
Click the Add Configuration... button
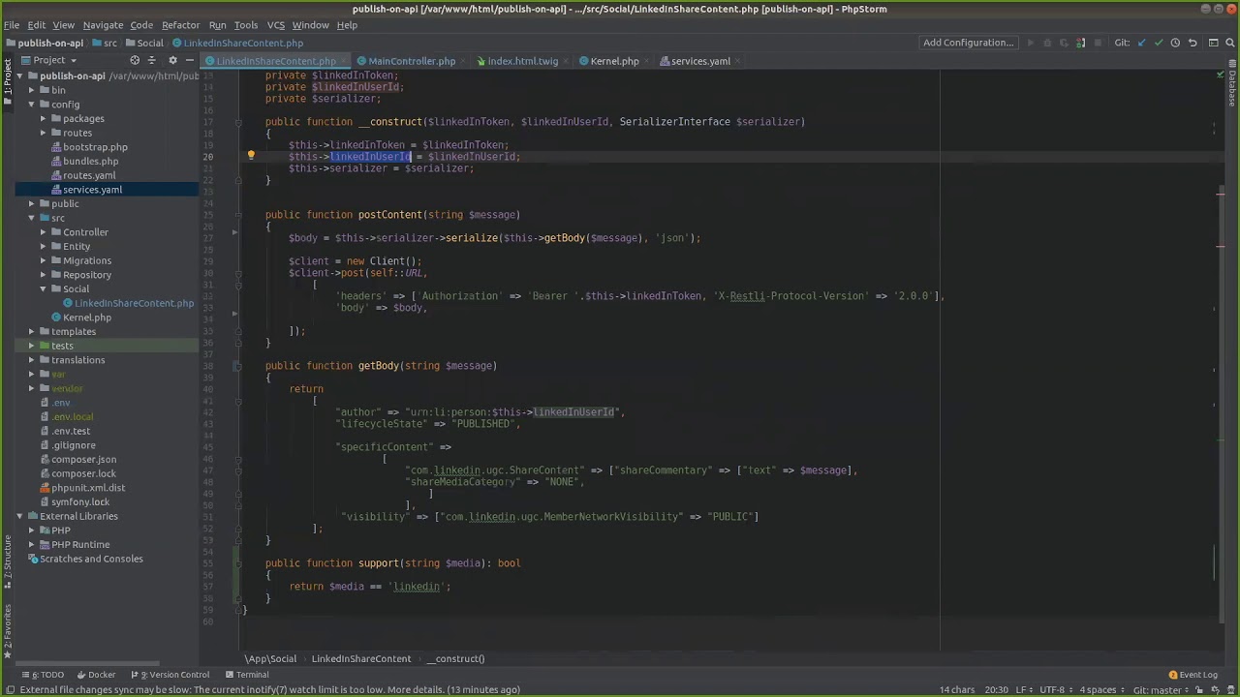(968, 43)
